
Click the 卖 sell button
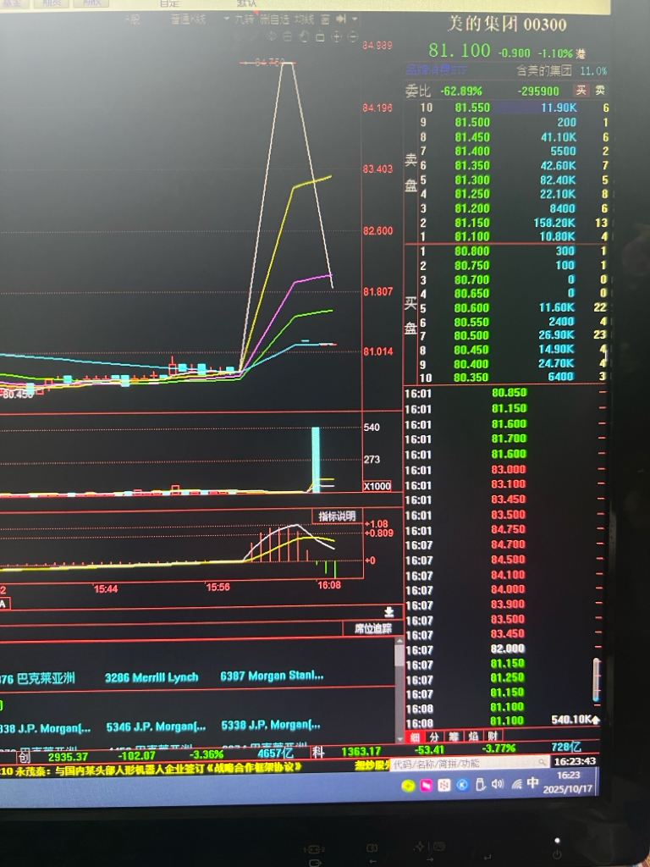point(600,90)
